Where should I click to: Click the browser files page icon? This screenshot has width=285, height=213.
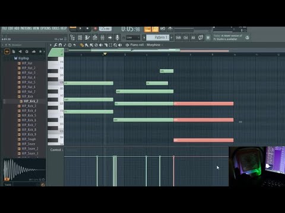click(14, 51)
